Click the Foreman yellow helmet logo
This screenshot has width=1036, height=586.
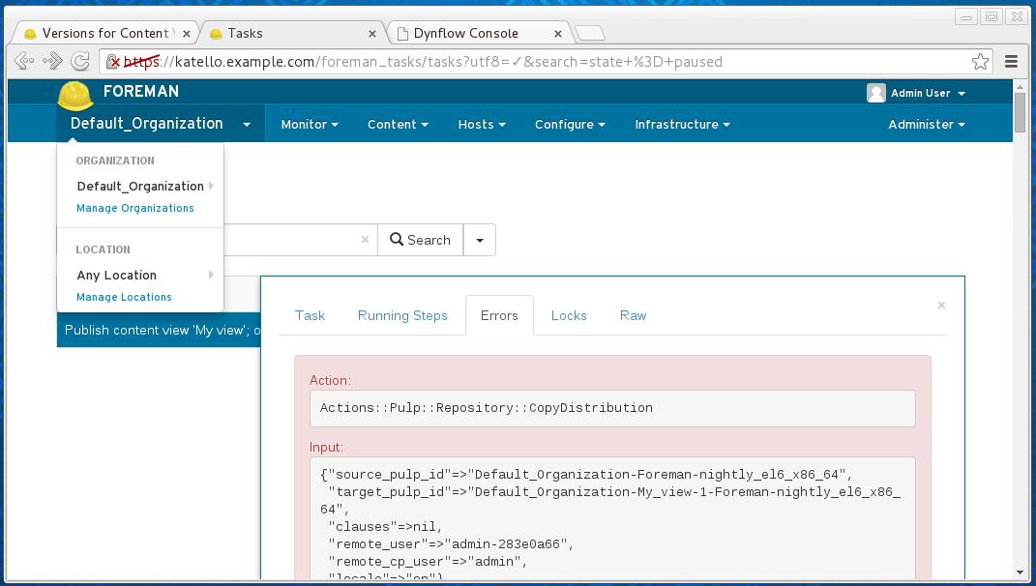[x=75, y=96]
